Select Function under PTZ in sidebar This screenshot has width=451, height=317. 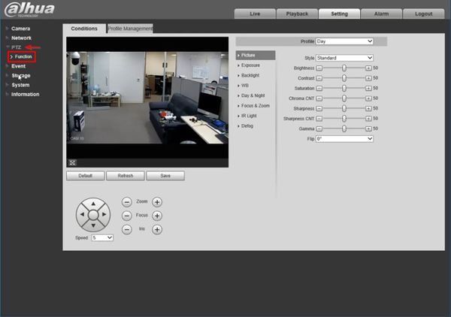(23, 56)
